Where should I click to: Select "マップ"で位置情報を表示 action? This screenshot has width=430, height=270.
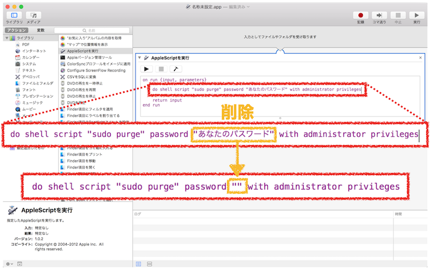87,45
